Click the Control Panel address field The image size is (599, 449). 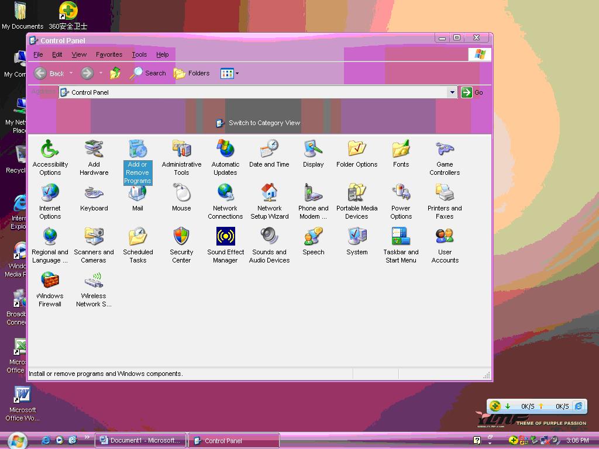[x=253, y=92]
